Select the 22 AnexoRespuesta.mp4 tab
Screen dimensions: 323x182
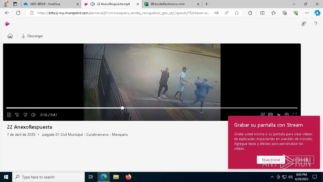tap(111, 4)
